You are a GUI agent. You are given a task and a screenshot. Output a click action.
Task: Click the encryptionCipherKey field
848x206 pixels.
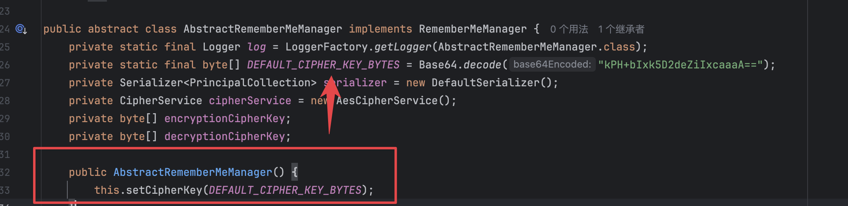(x=224, y=118)
